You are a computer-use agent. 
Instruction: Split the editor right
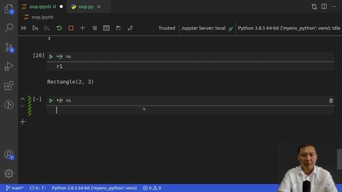[324, 6]
